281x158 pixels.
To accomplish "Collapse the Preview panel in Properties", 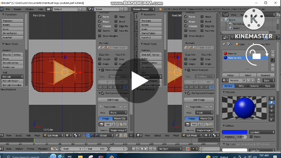I will click(x=224, y=92).
